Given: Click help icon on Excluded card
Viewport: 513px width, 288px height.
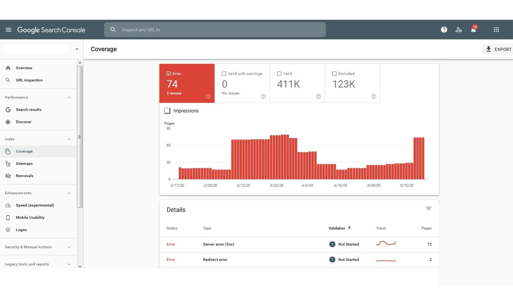Looking at the screenshot, I should click(x=374, y=97).
